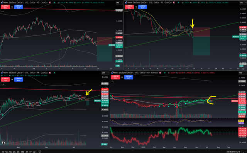
Task: Click NZD/USD flag icon on 4h chart
Action: 2,73
